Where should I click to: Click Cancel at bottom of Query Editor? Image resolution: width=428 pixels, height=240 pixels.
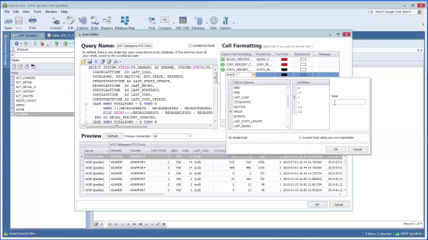tap(338, 205)
